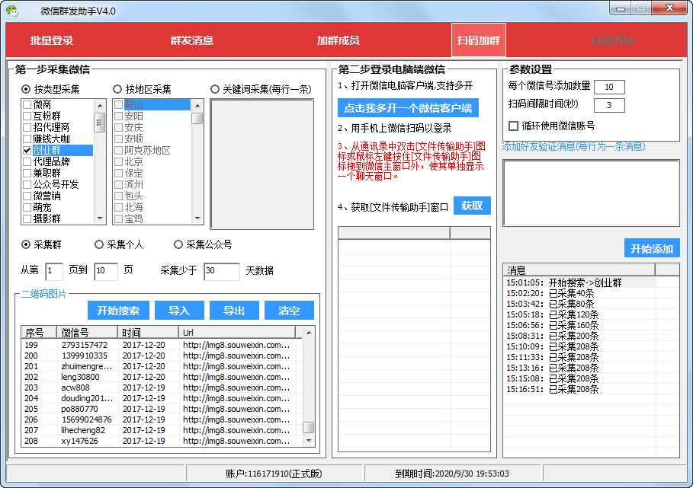Check the 阿克苏地区 checkbox
Screen dimensions: 693x488
click(x=118, y=151)
